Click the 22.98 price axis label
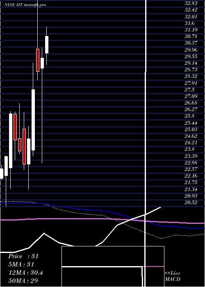 click(x=191, y=162)
